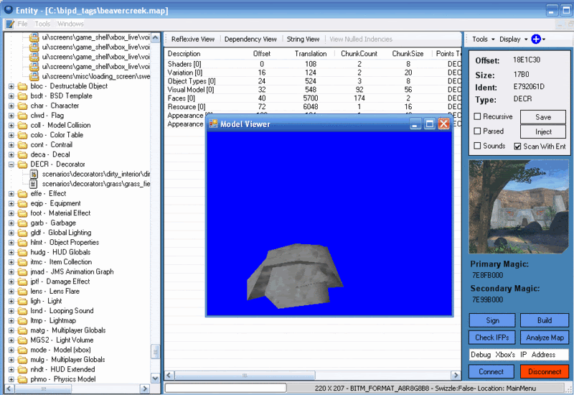Screen dimensions: 574x395
Task: Switch to Reflexive View
Action: pyautogui.click(x=193, y=39)
